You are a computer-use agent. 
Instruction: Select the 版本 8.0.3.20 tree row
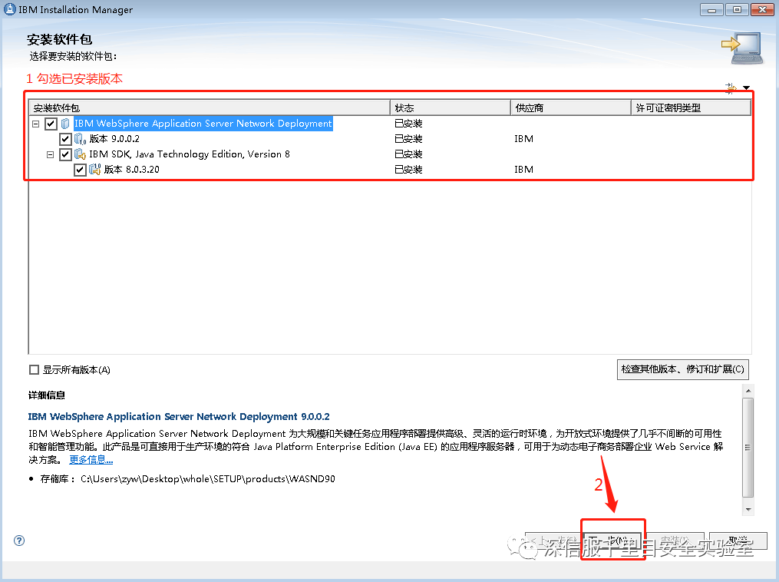point(132,170)
